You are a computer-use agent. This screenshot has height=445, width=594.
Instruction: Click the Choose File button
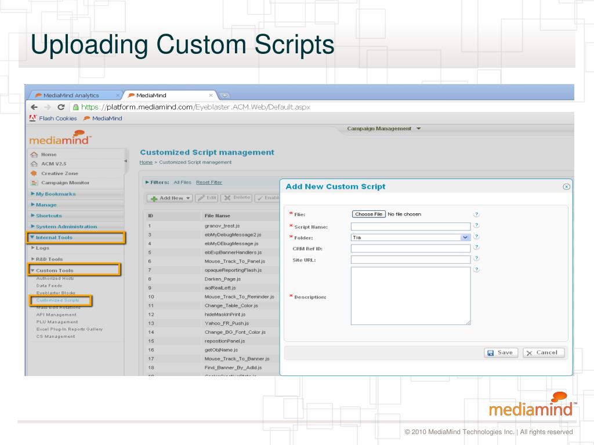pyautogui.click(x=368, y=214)
